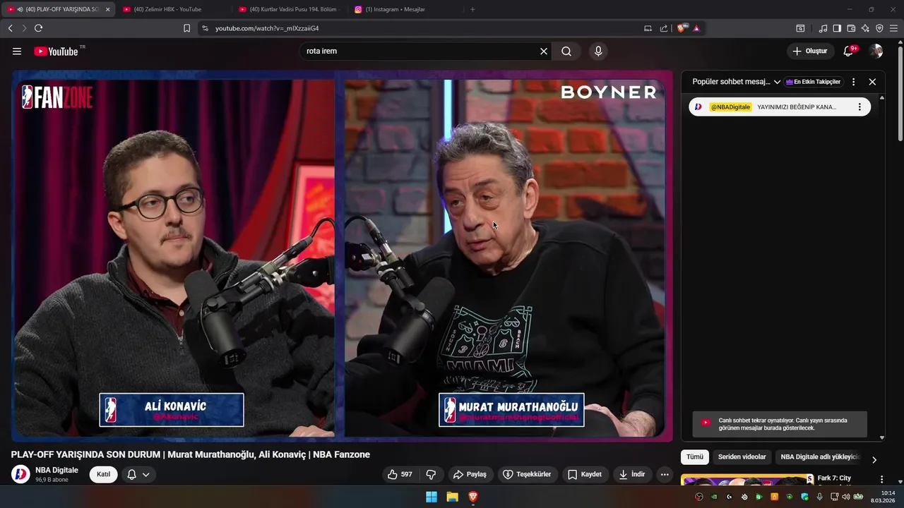Select the Tümü filter chip
Image resolution: width=904 pixels, height=508 pixels.
point(695,457)
